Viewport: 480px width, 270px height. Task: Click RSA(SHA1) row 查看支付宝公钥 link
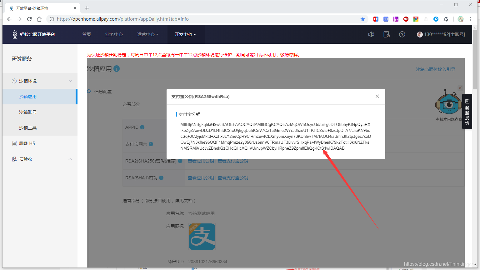(x=233, y=178)
